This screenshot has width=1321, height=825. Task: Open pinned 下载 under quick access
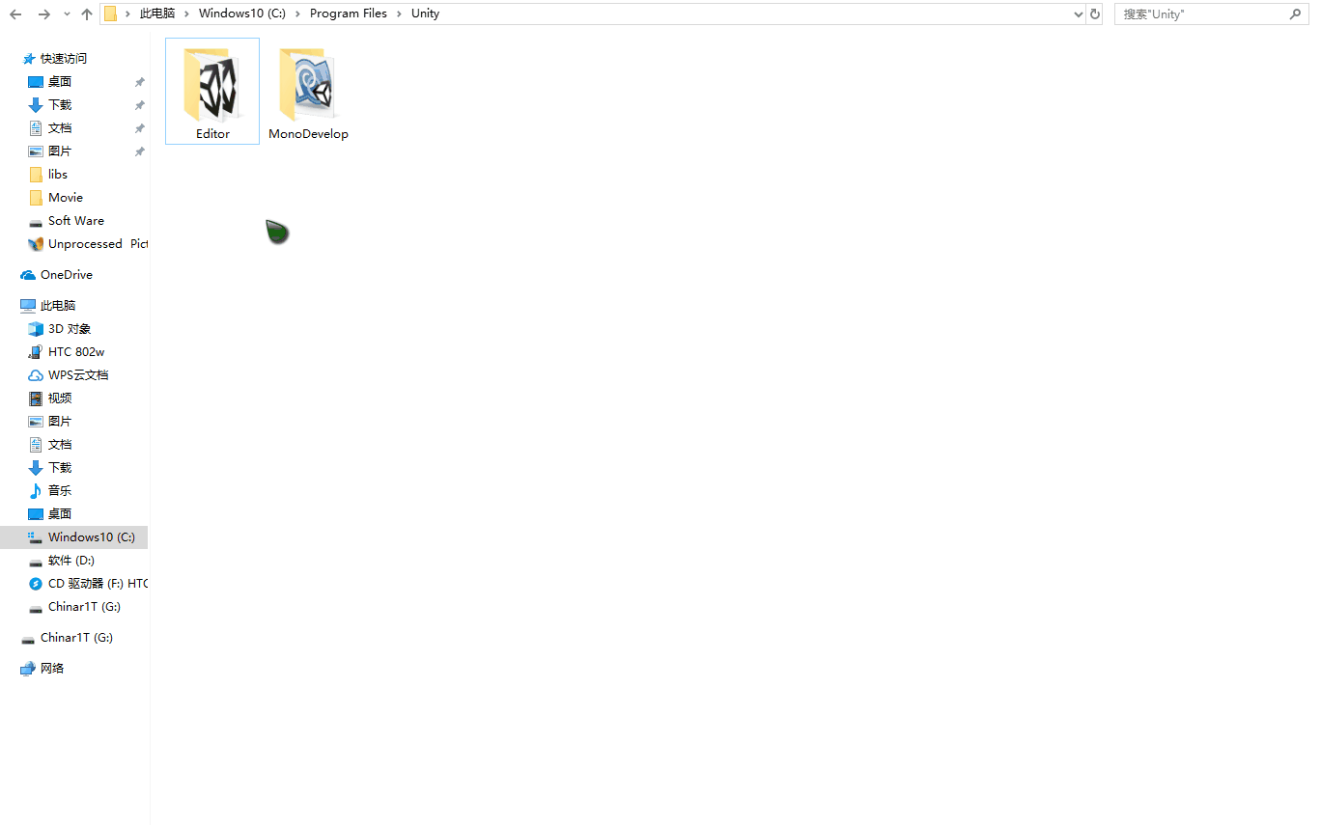(60, 105)
